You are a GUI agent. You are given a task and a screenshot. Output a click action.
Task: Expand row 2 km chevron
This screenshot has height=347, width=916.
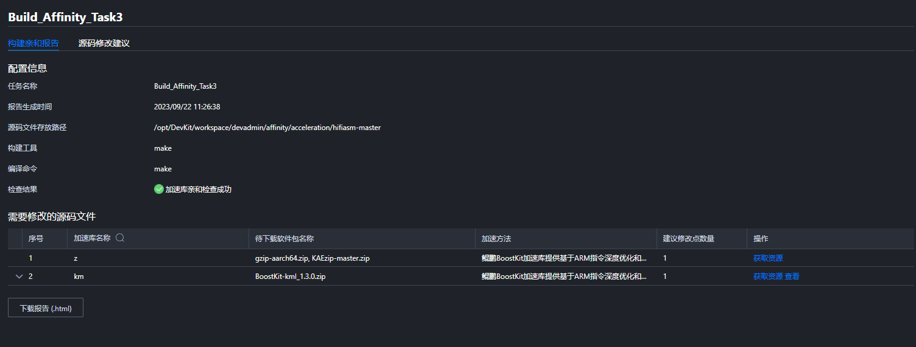pos(19,277)
